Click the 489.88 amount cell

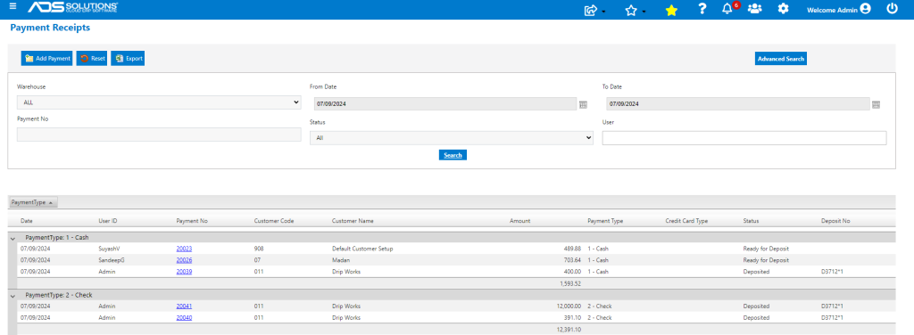coord(573,249)
